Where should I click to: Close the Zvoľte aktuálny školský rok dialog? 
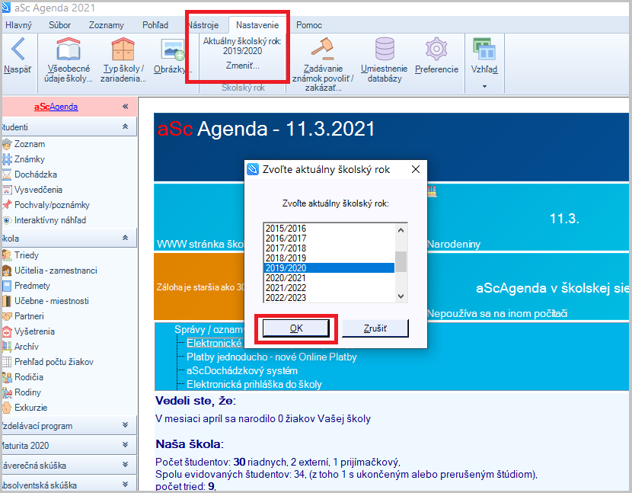[416, 169]
